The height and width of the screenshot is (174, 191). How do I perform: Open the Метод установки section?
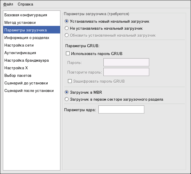coord(20,22)
